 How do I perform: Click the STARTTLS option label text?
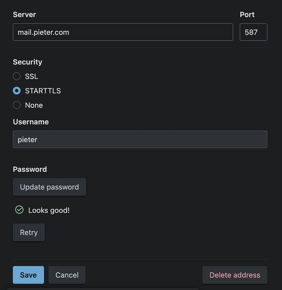point(43,91)
